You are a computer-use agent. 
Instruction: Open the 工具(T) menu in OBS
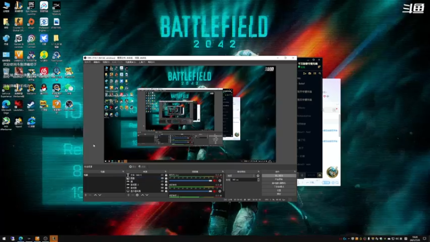pos(142,62)
